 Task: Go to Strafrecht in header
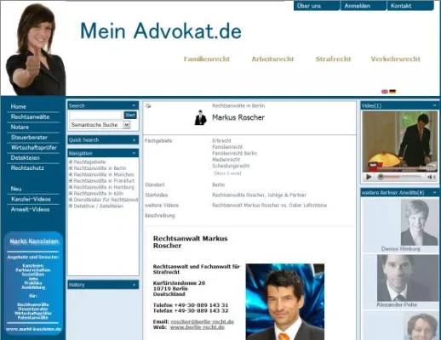(334, 59)
